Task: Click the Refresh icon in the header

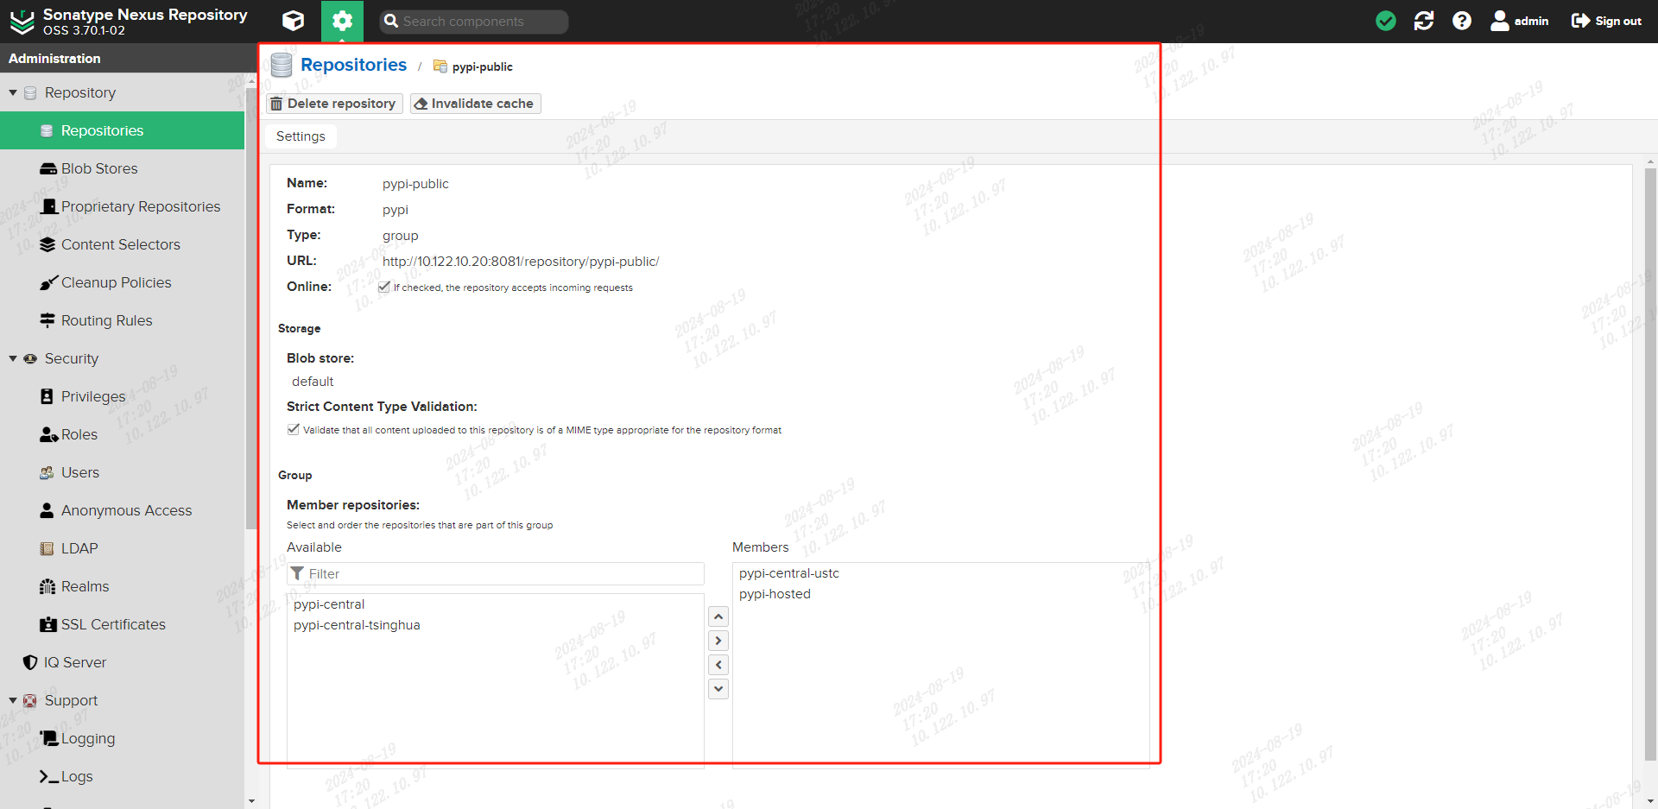Action: (x=1424, y=21)
